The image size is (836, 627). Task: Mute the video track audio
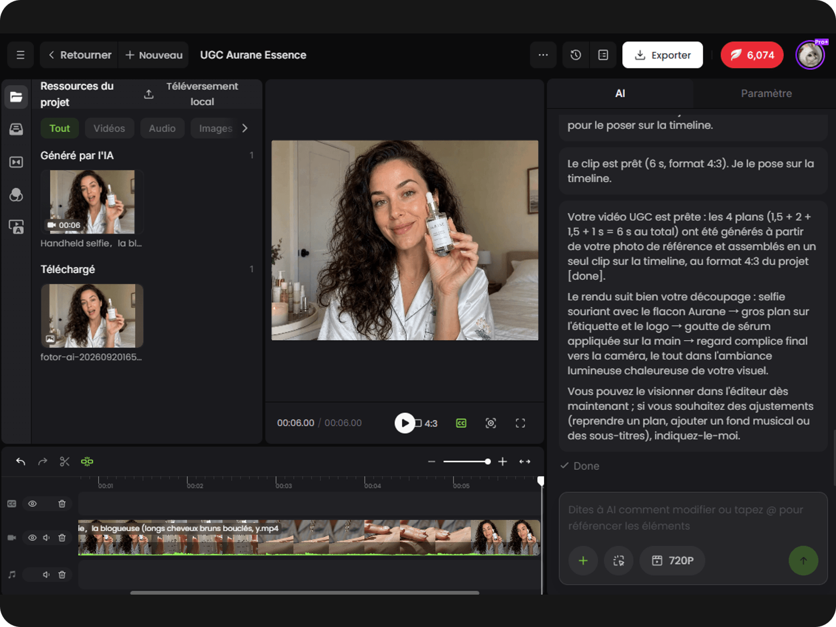pos(47,538)
